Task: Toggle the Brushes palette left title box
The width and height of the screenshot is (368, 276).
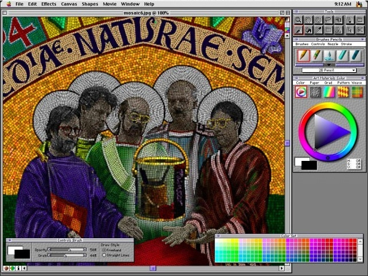Action: 296,40
